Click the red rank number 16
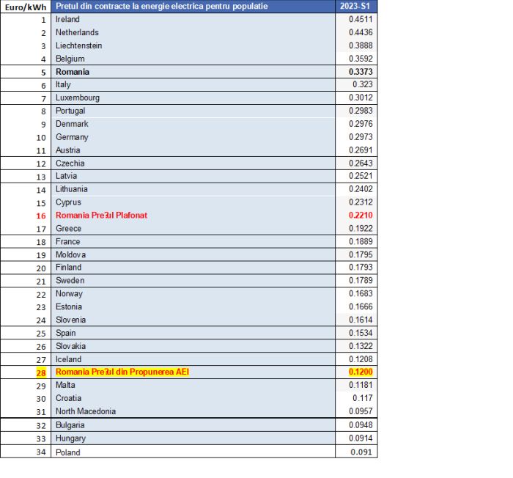The height and width of the screenshot is (478, 513). click(x=41, y=216)
